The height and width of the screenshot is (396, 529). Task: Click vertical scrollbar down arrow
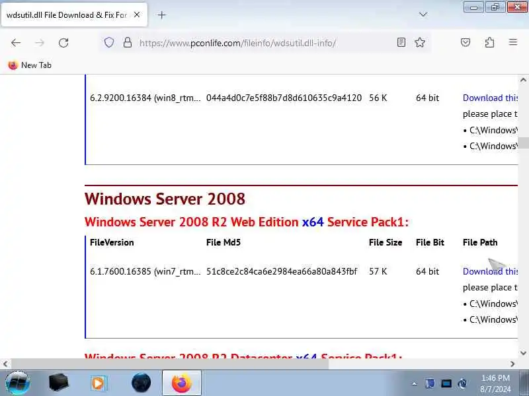523,353
